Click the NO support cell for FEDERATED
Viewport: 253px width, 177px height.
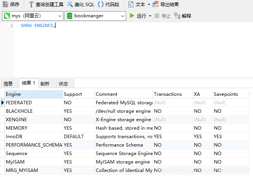(x=79, y=103)
